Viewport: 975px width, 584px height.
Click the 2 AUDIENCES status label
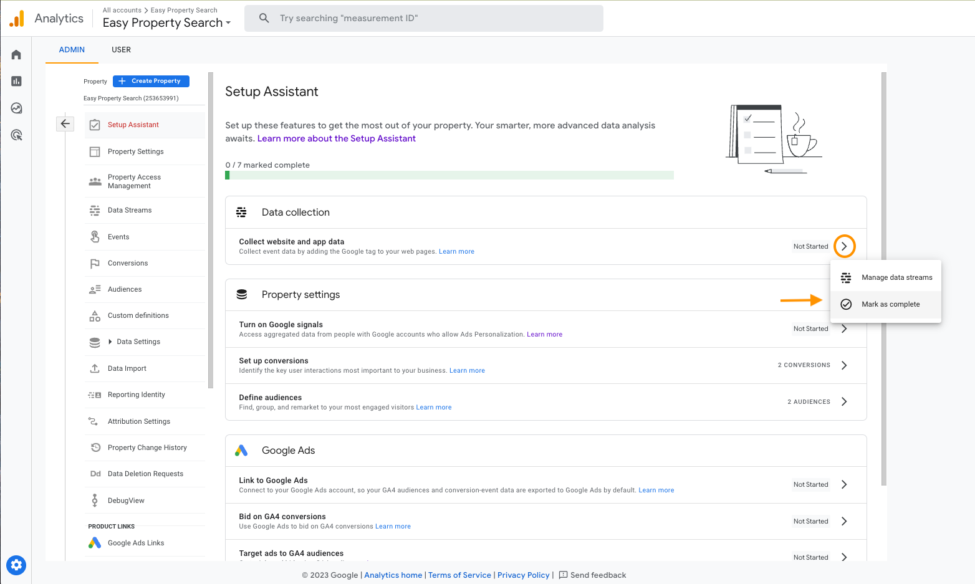coord(809,402)
